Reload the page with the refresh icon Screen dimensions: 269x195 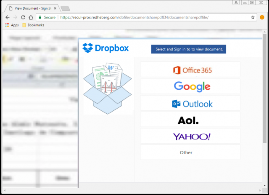23,17
